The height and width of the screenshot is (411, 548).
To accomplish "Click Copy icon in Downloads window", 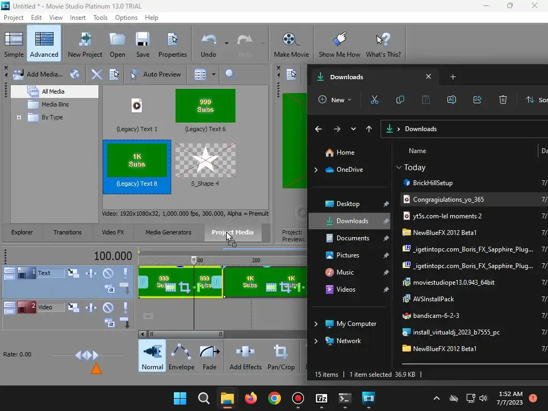I will pos(400,100).
